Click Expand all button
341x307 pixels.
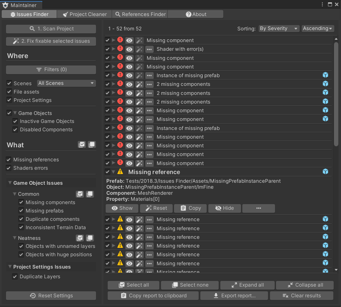point(247,285)
